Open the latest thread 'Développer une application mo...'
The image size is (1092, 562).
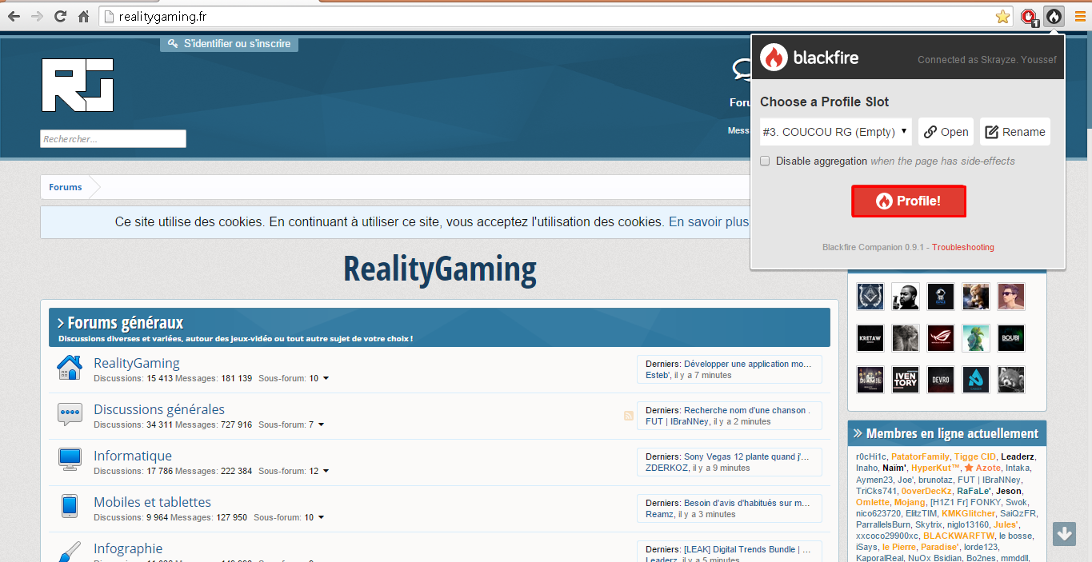point(748,364)
